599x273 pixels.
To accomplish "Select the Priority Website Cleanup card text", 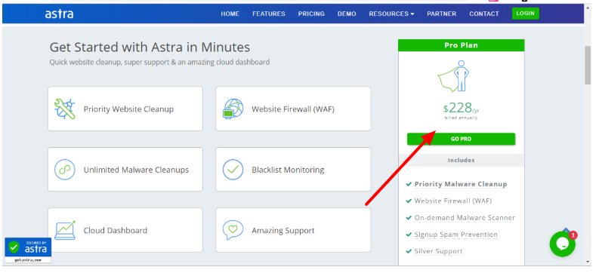I will (128, 109).
